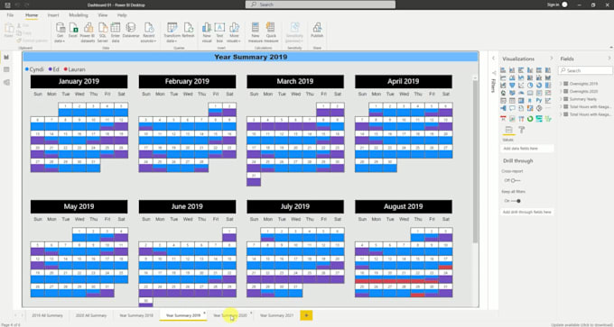Click Add drill-through fields here well
The height and width of the screenshot is (327, 614).
tap(527, 212)
